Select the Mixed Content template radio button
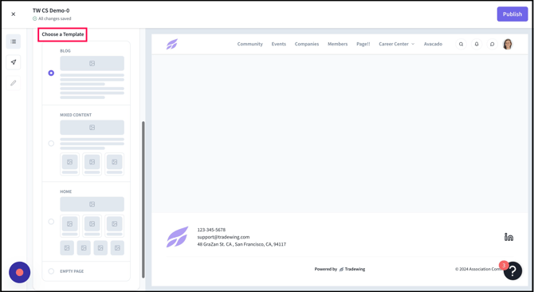This screenshot has height=292, width=534. click(51, 144)
